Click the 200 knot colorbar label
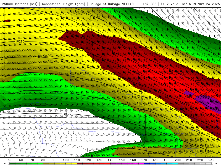The width and height of the screenshot is (221, 165). click(x=178, y=160)
